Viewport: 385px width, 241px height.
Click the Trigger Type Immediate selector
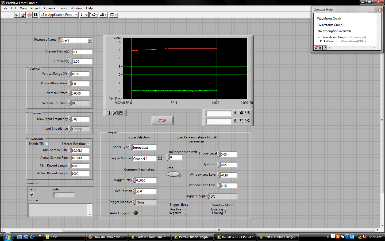pos(144,147)
